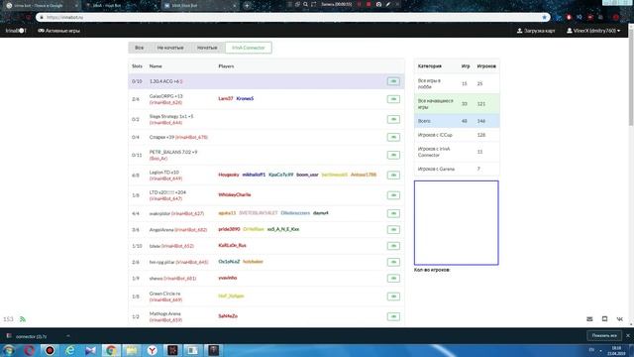Open the file explorer folder on taskbar
Viewport: 634px width, 357px height.
[x=132, y=350]
